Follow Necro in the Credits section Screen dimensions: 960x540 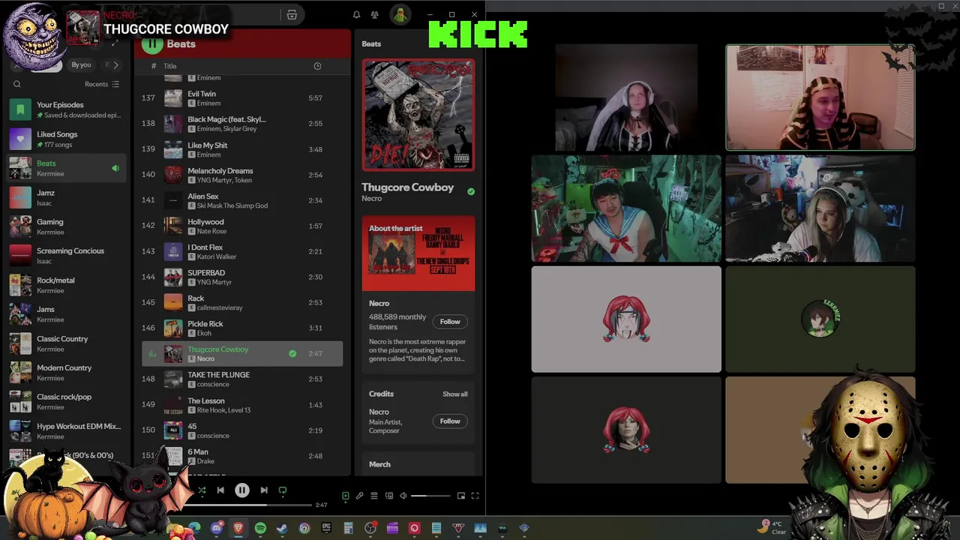(450, 421)
